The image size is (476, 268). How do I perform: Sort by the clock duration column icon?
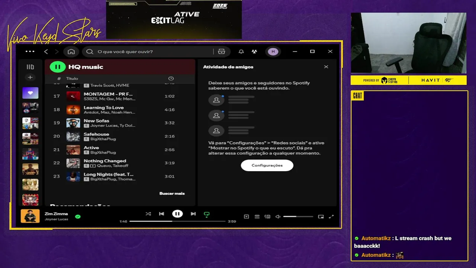[x=171, y=79]
